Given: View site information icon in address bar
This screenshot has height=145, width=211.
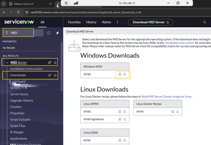Looking at the screenshot, I should (x=27, y=12).
